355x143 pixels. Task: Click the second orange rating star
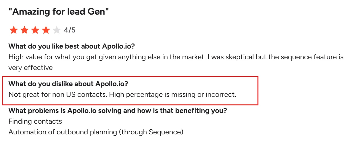(24, 30)
